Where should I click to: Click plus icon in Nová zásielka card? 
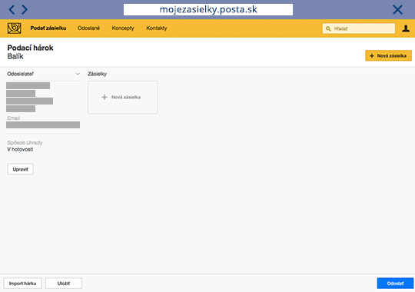tap(105, 97)
